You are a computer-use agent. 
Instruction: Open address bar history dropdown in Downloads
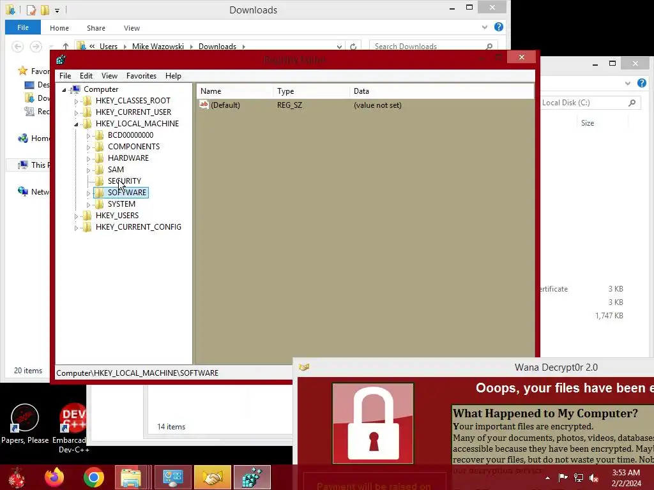pos(340,47)
